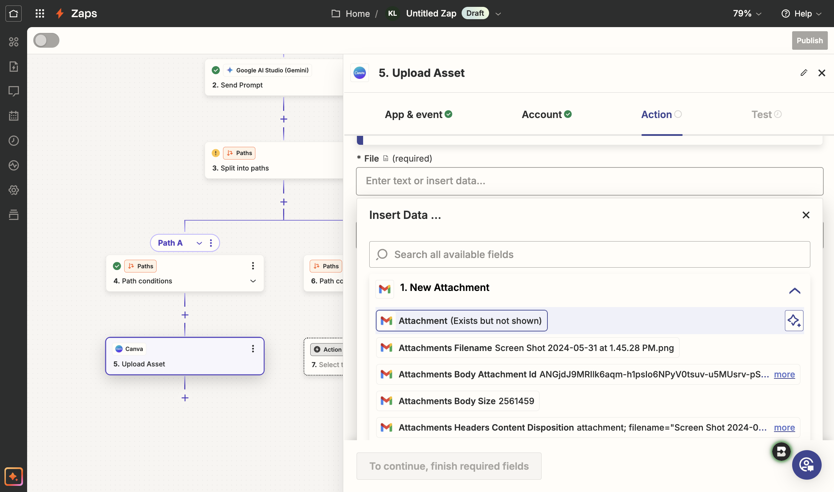
Task: Expand more on Headers Content Disposition
Action: click(784, 427)
